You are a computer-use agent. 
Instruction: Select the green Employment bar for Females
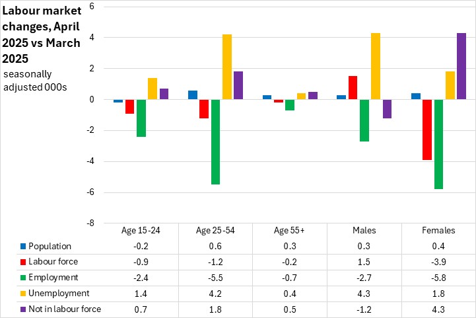pyautogui.click(x=438, y=144)
